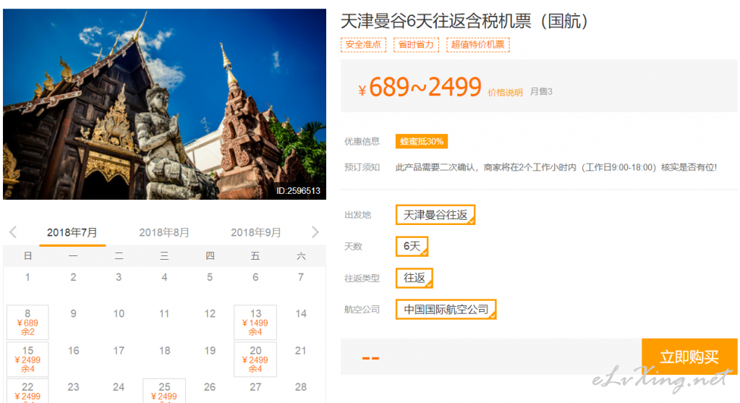The image size is (740, 403).
Task: Pick July 20 priced ¥2499
Action: point(255,359)
